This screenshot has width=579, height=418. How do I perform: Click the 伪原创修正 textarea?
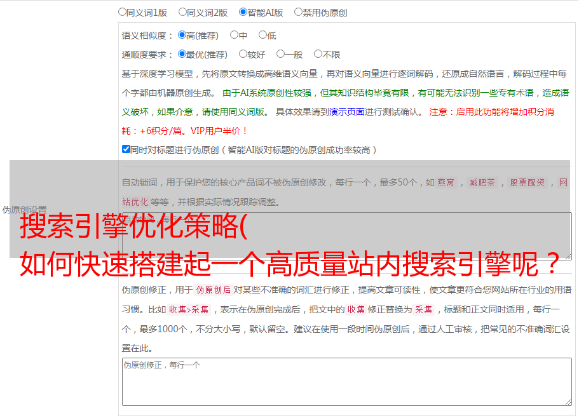347,382
